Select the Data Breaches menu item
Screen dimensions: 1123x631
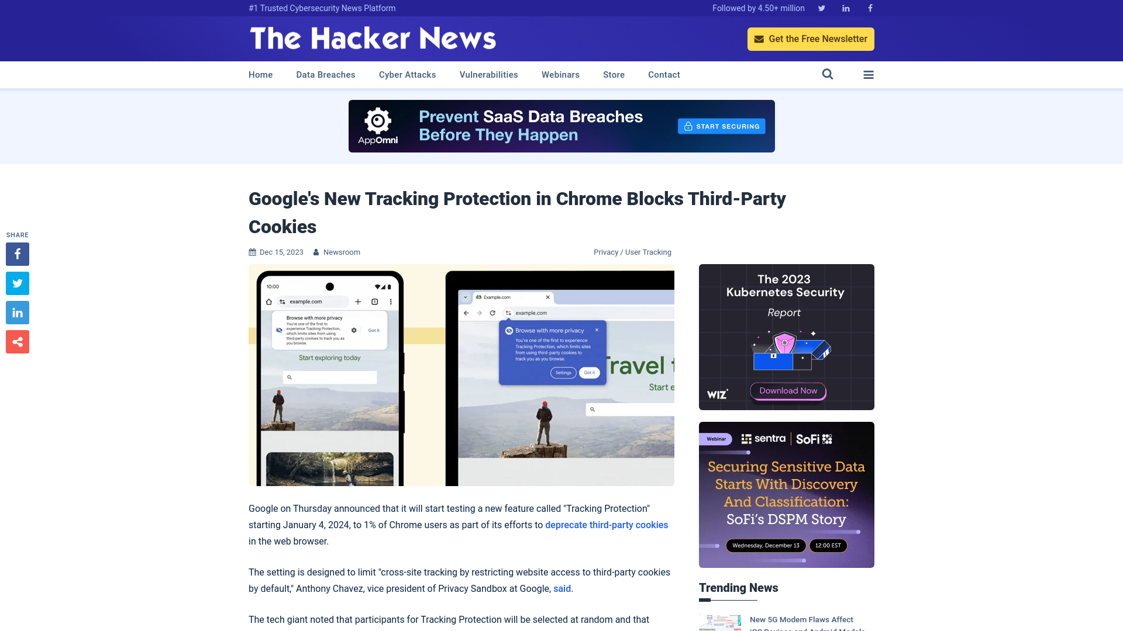point(325,75)
